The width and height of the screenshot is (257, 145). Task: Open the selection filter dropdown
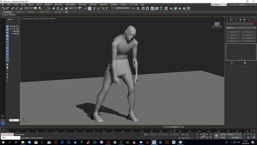29,8
